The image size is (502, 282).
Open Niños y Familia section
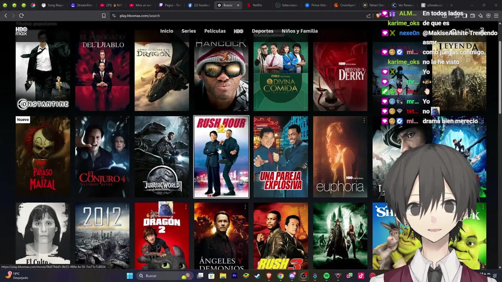[300, 31]
